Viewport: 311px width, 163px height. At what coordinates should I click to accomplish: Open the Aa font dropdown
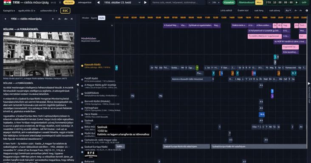pos(288,11)
